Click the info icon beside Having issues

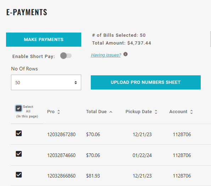[126, 54]
